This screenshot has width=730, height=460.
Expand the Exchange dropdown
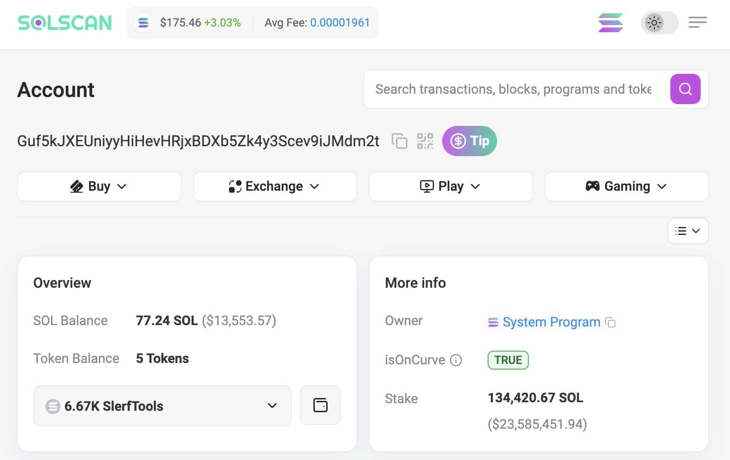click(275, 186)
